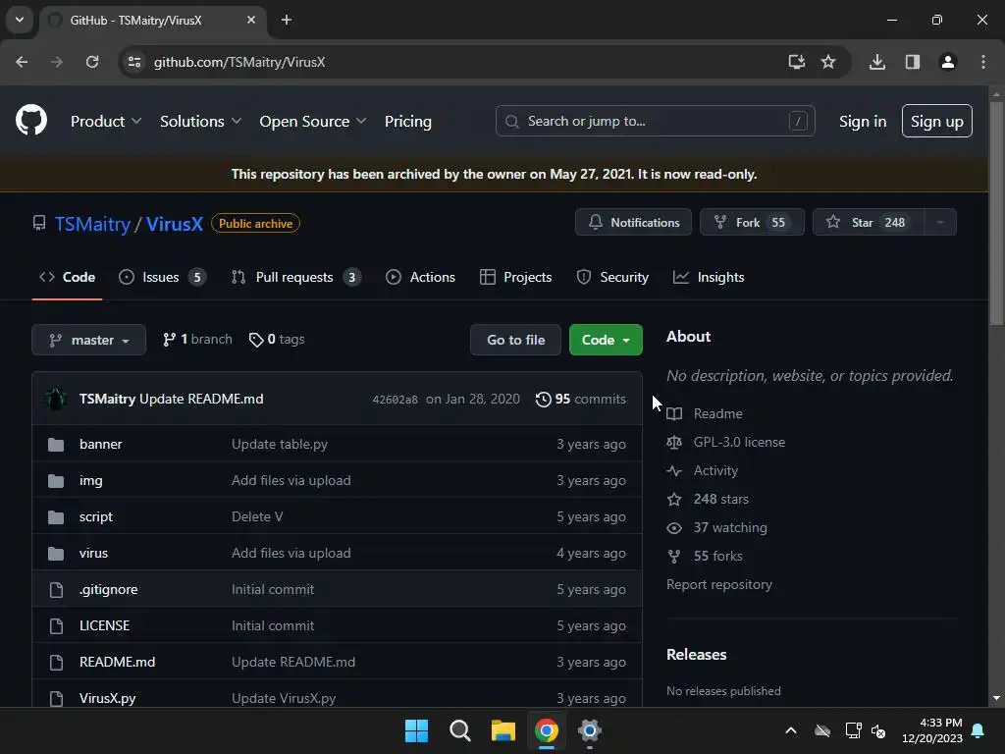1005x754 pixels.
Task: Open the VirusX.py file
Action: 108,698
